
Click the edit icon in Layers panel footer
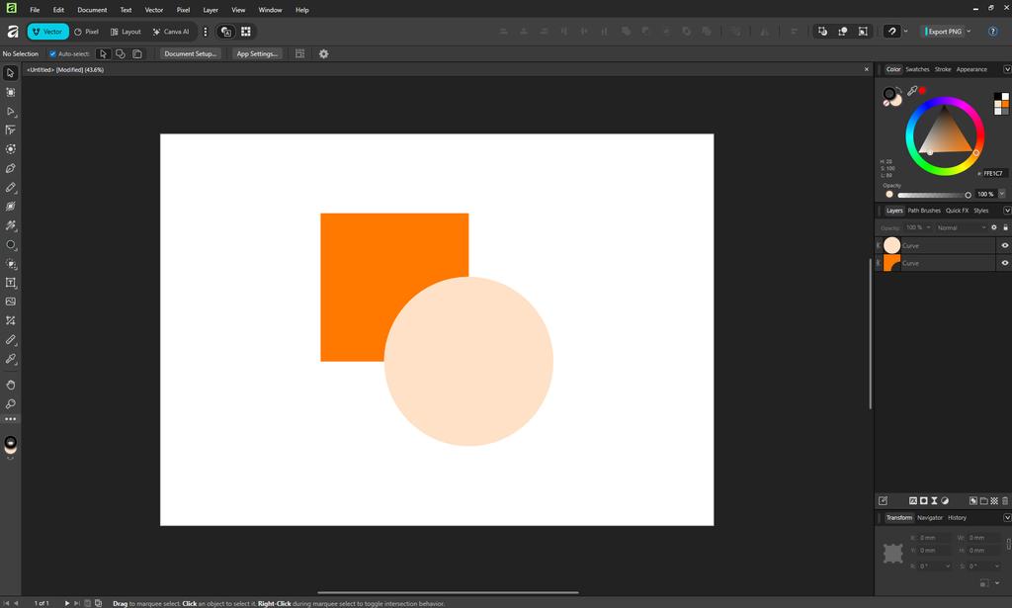(x=883, y=501)
